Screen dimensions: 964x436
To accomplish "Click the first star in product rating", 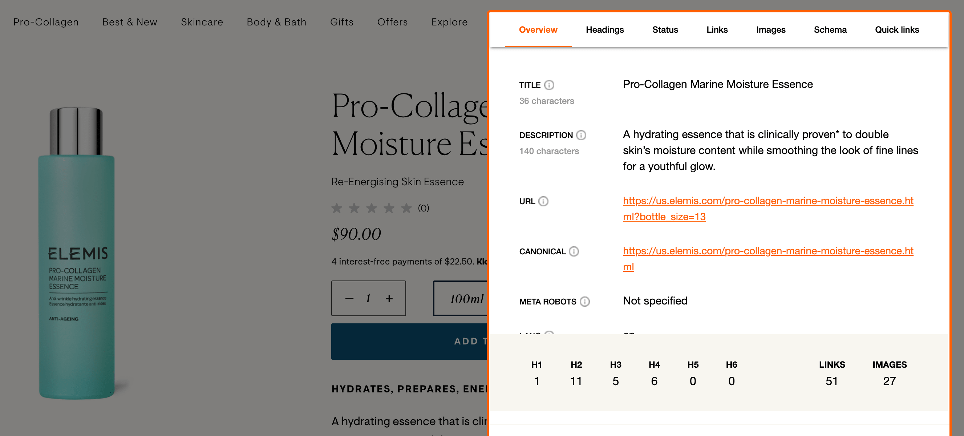I will pyautogui.click(x=336, y=208).
